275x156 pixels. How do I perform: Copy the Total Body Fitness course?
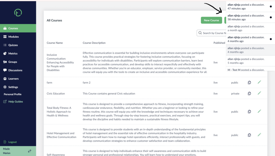pos(249,112)
